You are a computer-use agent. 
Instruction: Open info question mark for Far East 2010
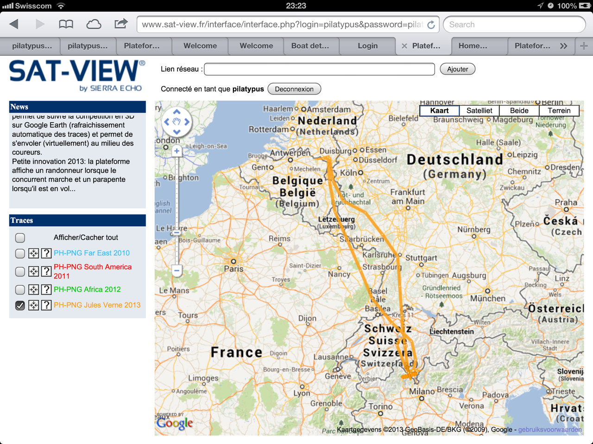(x=46, y=253)
